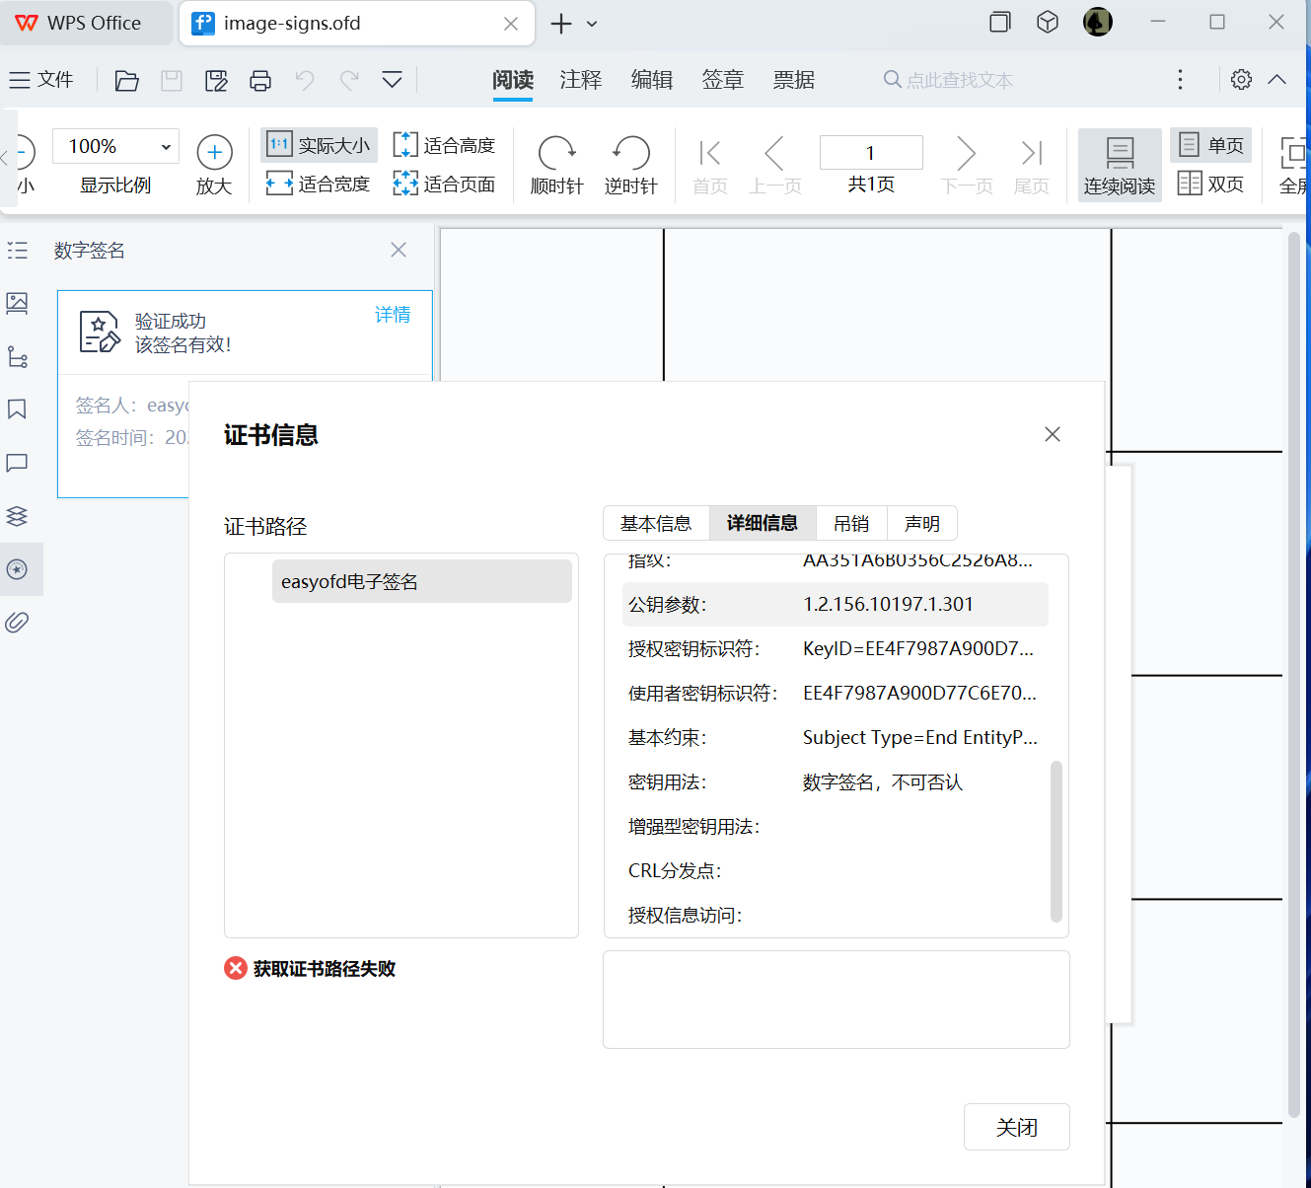The image size is (1311, 1188).
Task: Switch to the 注释 ribbon tab
Action: [x=580, y=80]
